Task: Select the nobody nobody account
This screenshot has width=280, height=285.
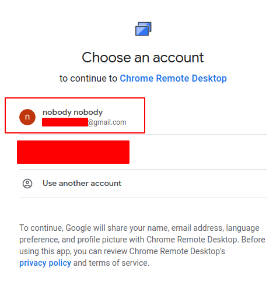Action: (75, 115)
